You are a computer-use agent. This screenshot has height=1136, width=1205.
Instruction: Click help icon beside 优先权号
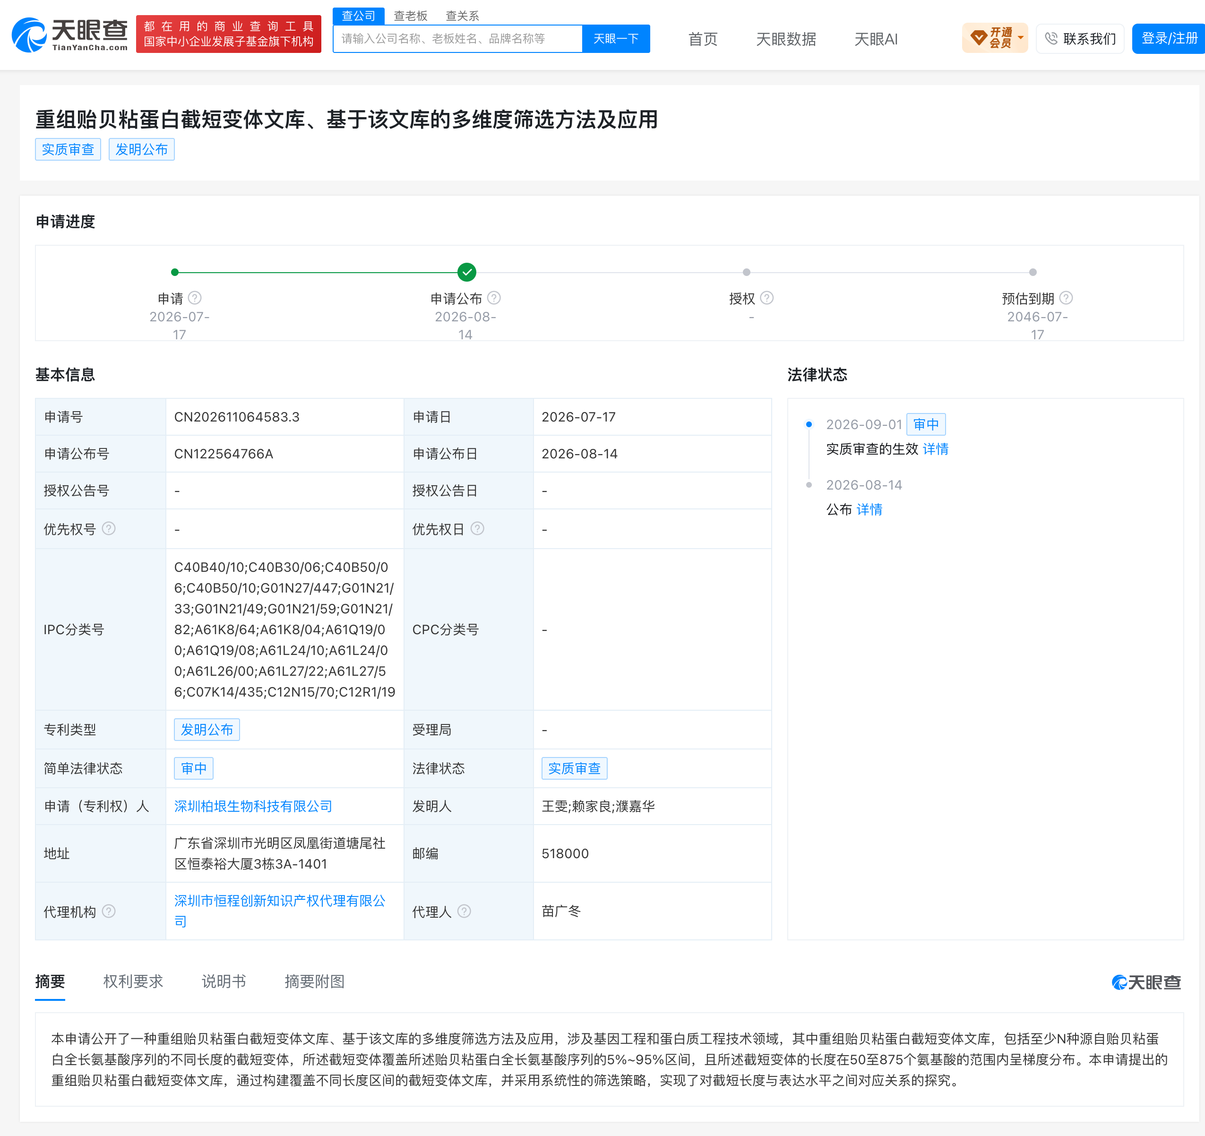click(x=109, y=529)
